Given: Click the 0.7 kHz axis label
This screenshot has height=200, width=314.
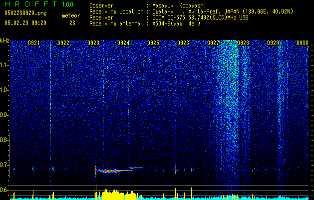Looking at the screenshot, I should pyautogui.click(x=4, y=165).
